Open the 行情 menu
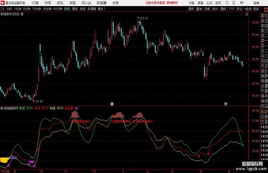Screen dimensions: 268x173 (x=35, y=3)
